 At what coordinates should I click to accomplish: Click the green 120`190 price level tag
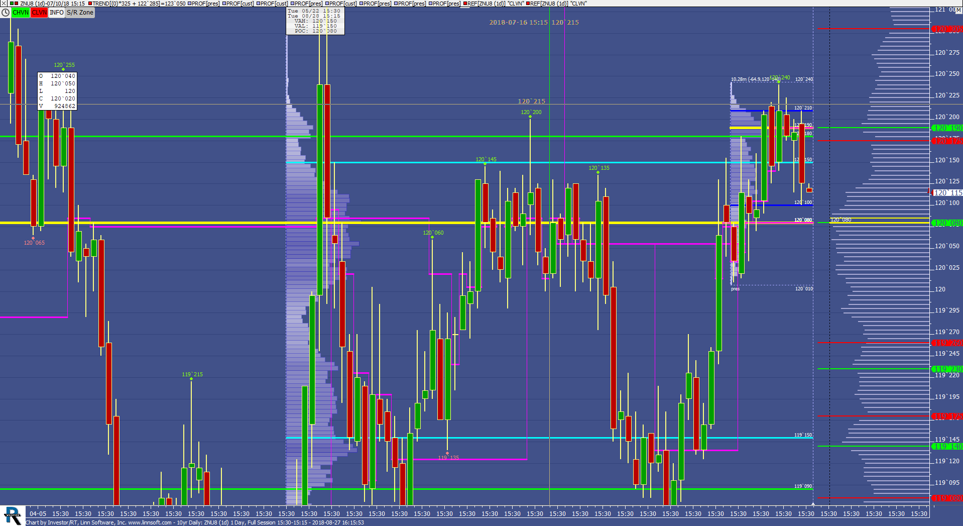coord(947,128)
